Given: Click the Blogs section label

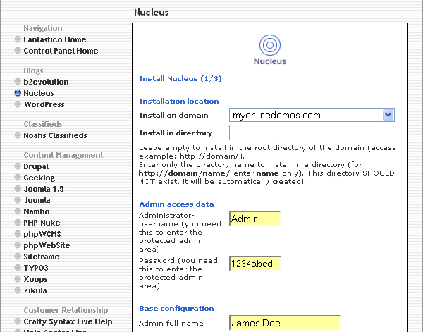Looking at the screenshot, I should pos(33,70).
